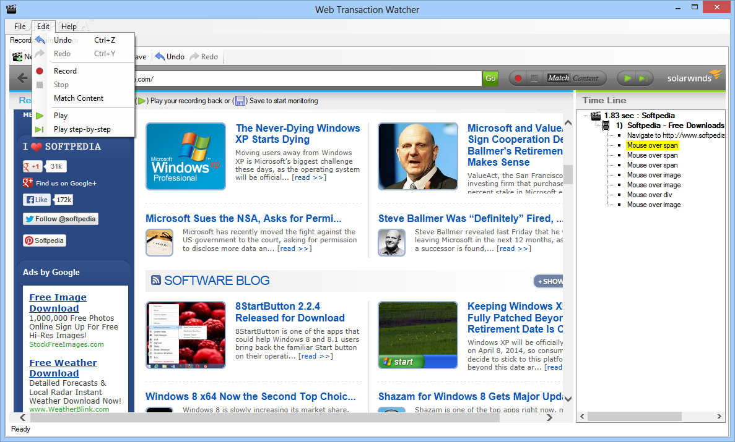The height and width of the screenshot is (442, 735).
Task: Click page vertical scrollbar down chevron
Action: pyautogui.click(x=568, y=399)
